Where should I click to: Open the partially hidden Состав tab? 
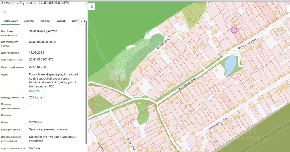[75, 21]
